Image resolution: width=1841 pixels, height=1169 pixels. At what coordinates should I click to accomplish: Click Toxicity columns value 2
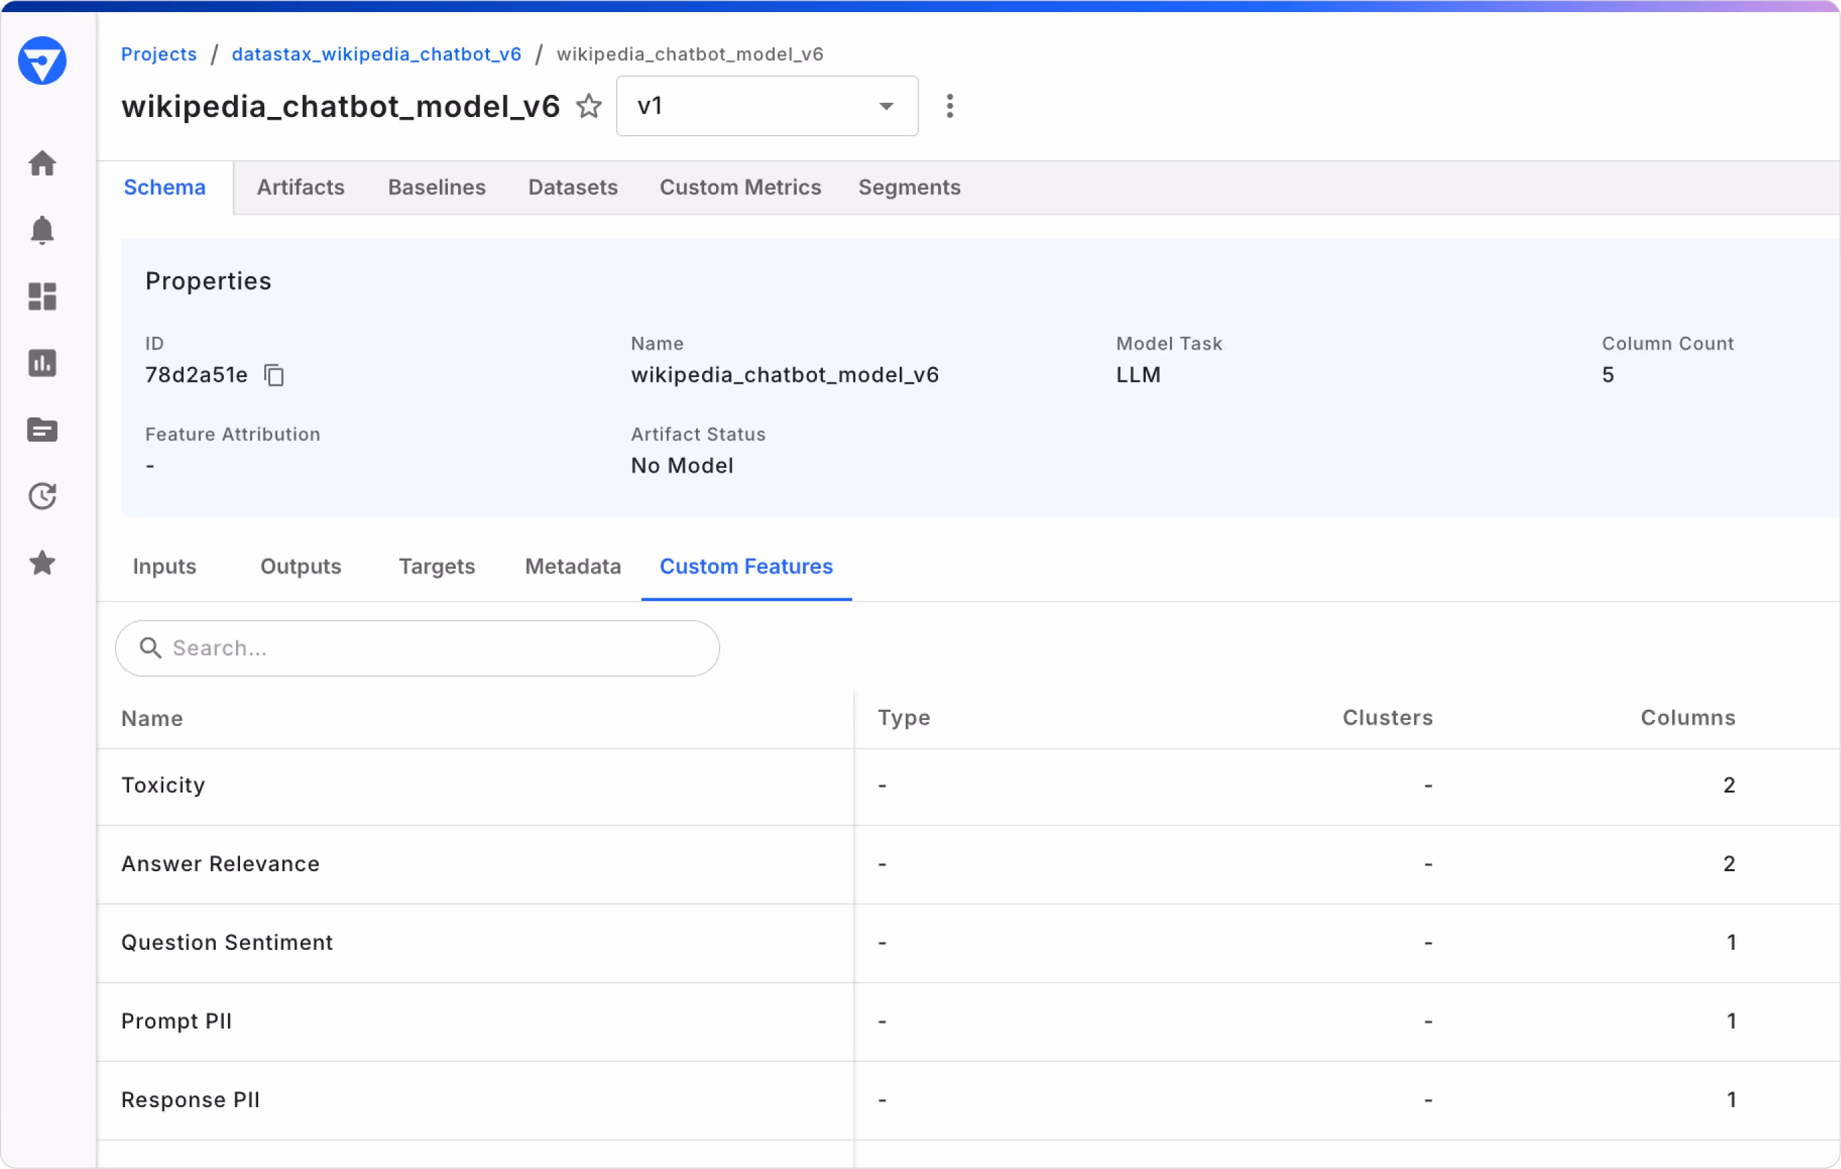(x=1729, y=785)
